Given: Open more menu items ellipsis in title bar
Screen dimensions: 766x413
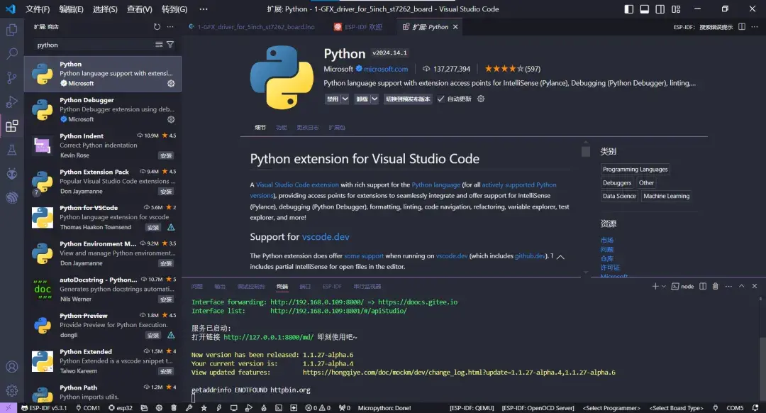Looking at the screenshot, I should pyautogui.click(x=204, y=9).
